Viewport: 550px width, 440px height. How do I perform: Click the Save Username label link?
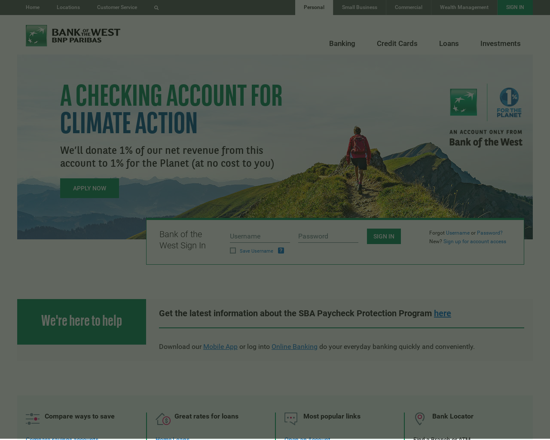coord(256,251)
